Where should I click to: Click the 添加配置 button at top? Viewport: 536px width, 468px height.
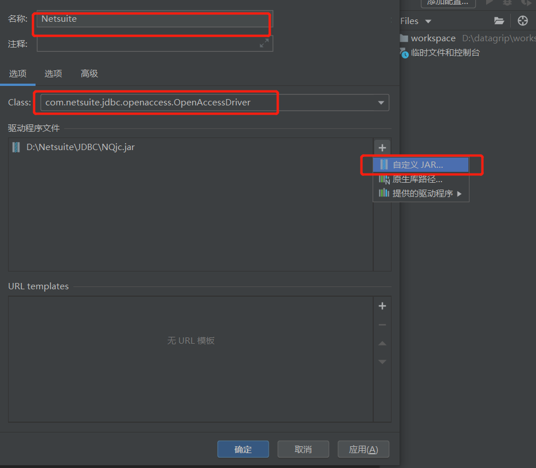click(x=448, y=3)
